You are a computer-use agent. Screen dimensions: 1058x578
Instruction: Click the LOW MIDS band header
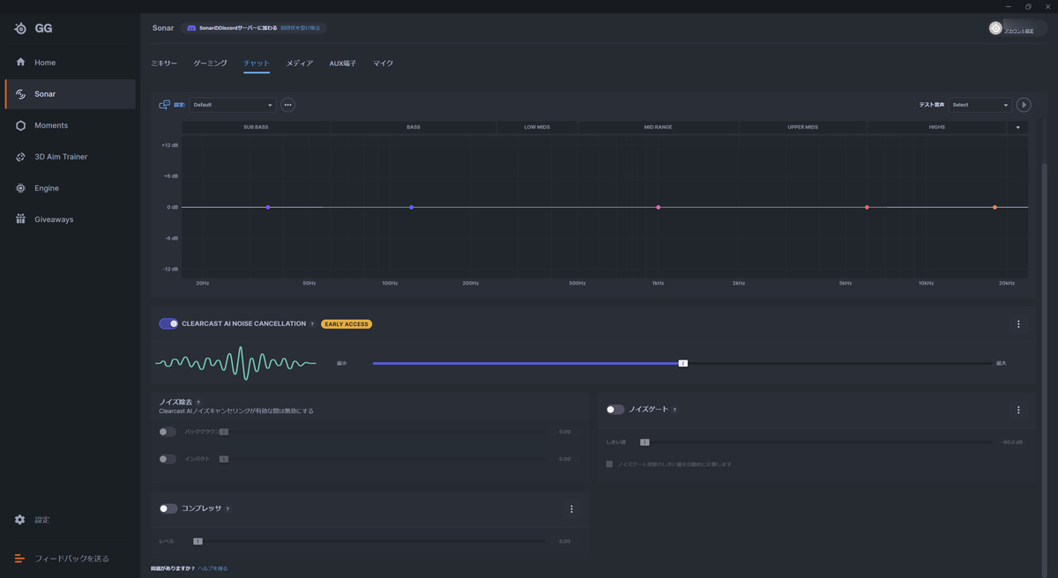537,128
